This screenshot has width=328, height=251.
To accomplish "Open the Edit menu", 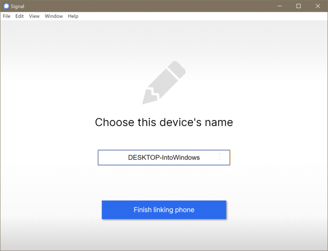I will coord(20,16).
